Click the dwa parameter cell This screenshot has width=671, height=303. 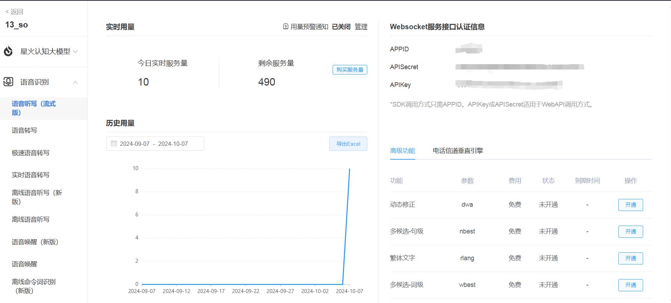pos(467,205)
